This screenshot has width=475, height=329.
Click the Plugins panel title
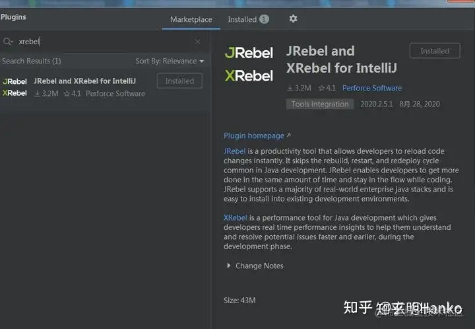[13, 17]
